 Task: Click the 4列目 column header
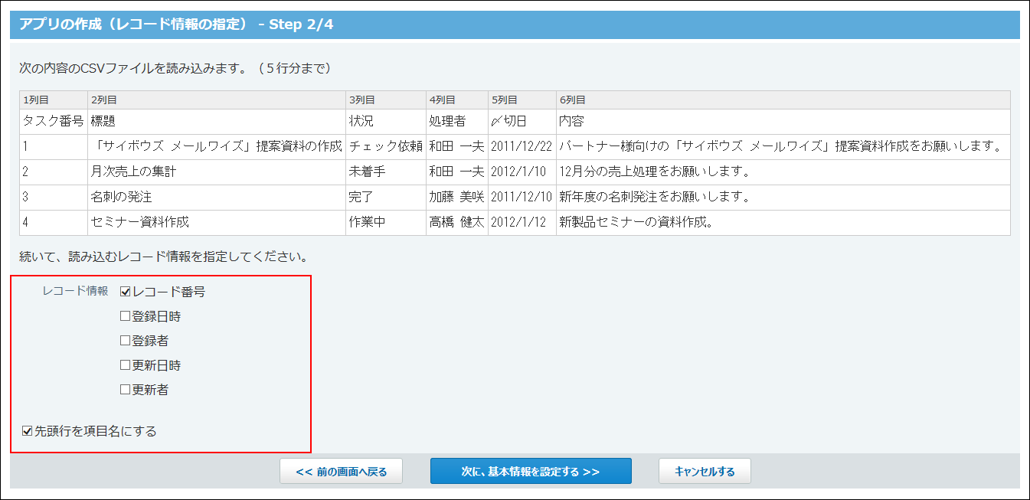click(x=457, y=100)
